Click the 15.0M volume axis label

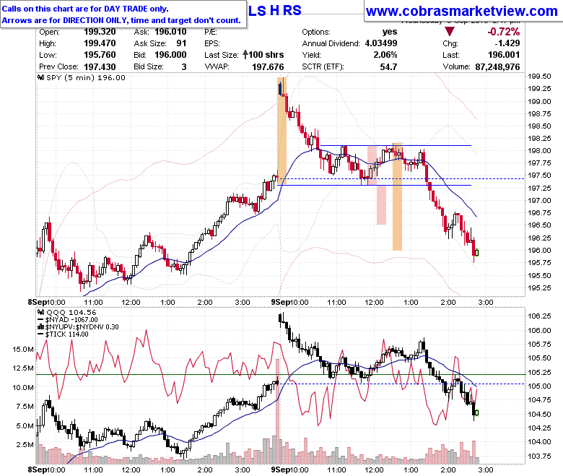[23, 349]
